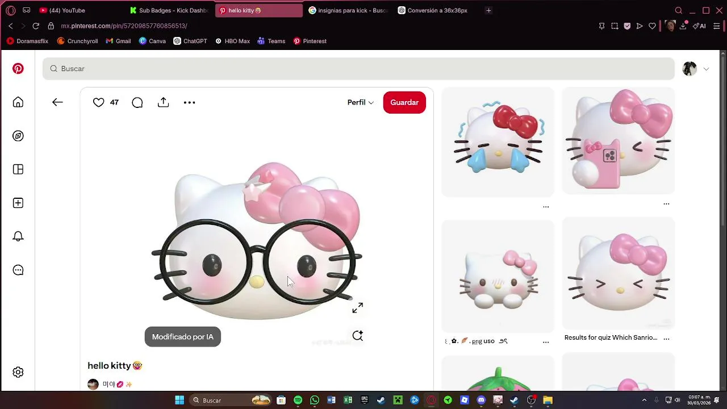Open the Opera menu logo icon
The width and height of the screenshot is (727, 409).
[10, 10]
